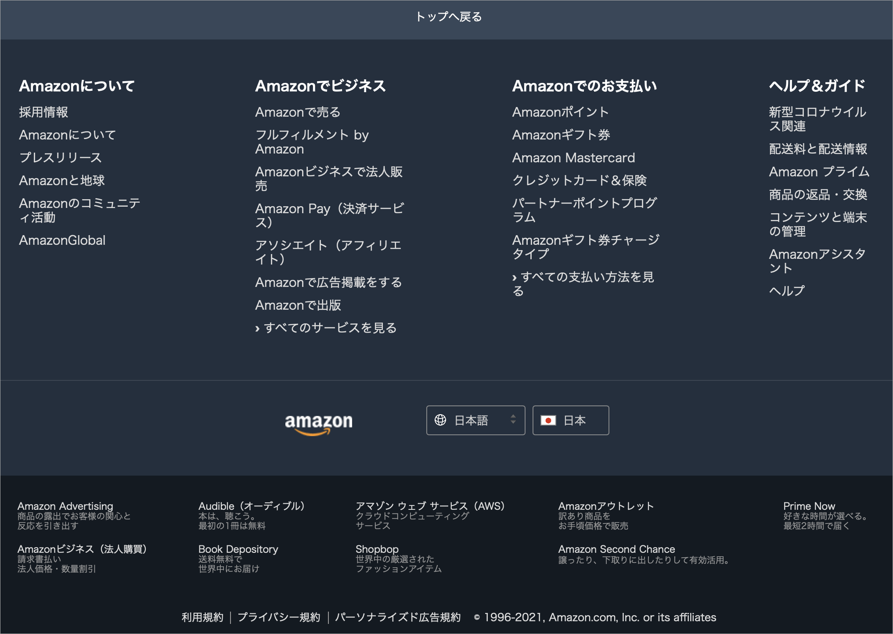Open クレジットカード＆保険 link
Viewport: 893px width, 634px height.
[x=580, y=181]
